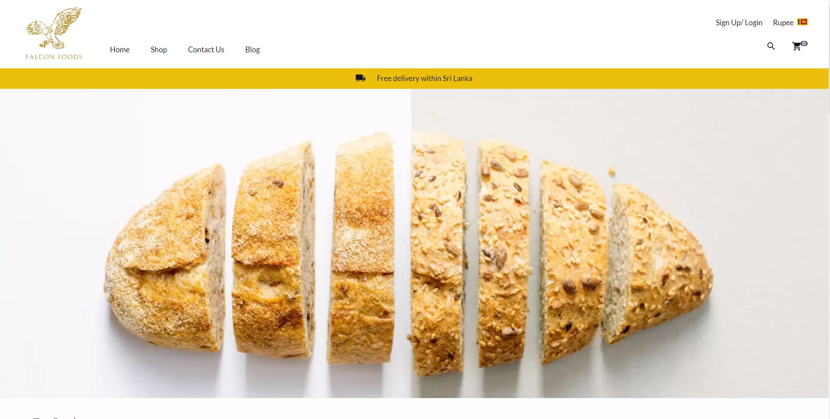Click the FALCON FOODS logo text
The image size is (830, 419).
54,57
